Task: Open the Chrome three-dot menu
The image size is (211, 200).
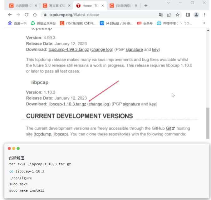Action: point(205,15)
